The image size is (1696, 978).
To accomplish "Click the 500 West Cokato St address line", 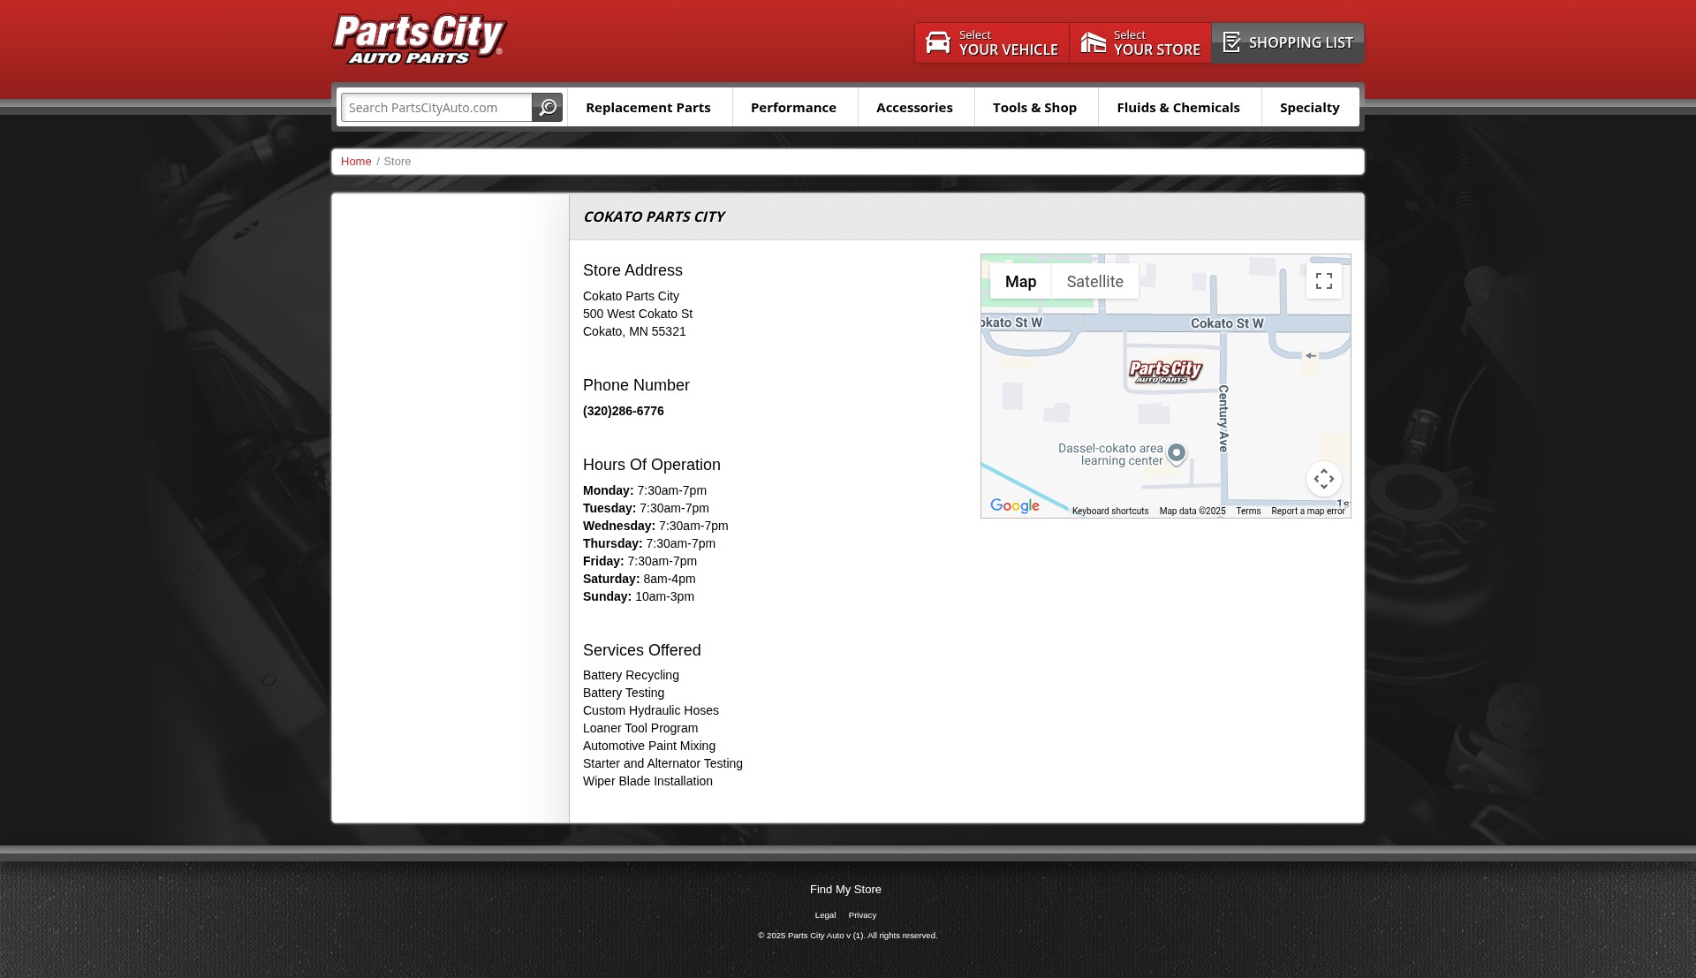I will point(638,315).
